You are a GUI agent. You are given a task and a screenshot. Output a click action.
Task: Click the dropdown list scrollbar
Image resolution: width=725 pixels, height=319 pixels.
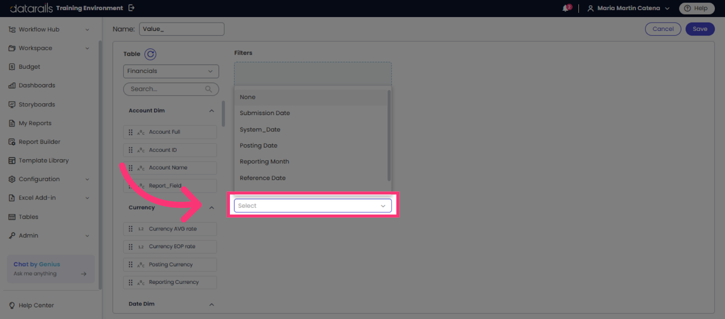click(x=389, y=135)
